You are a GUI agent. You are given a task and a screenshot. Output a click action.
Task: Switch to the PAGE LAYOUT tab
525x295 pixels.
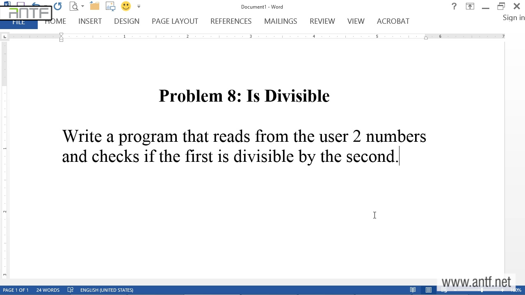(x=175, y=21)
